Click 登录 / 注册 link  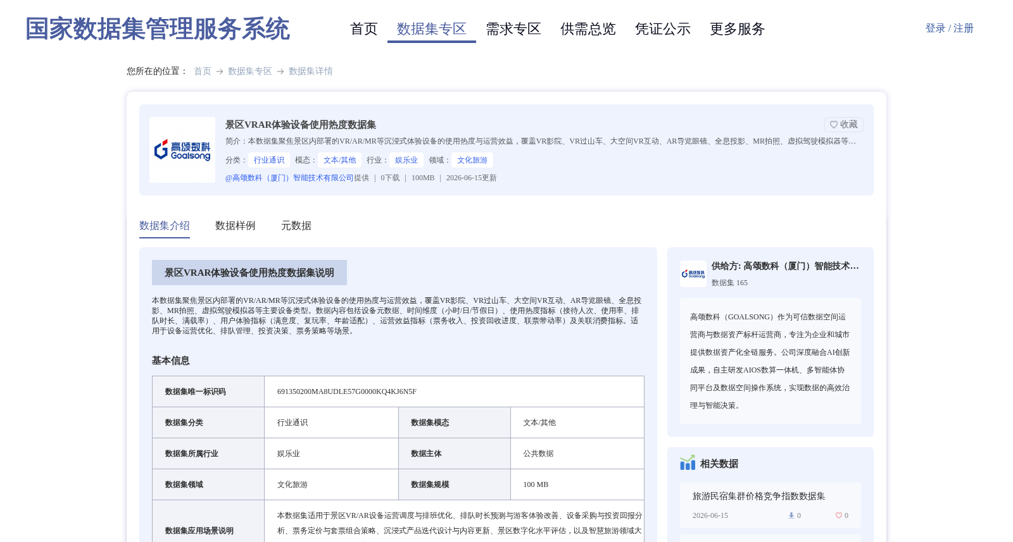tap(949, 28)
